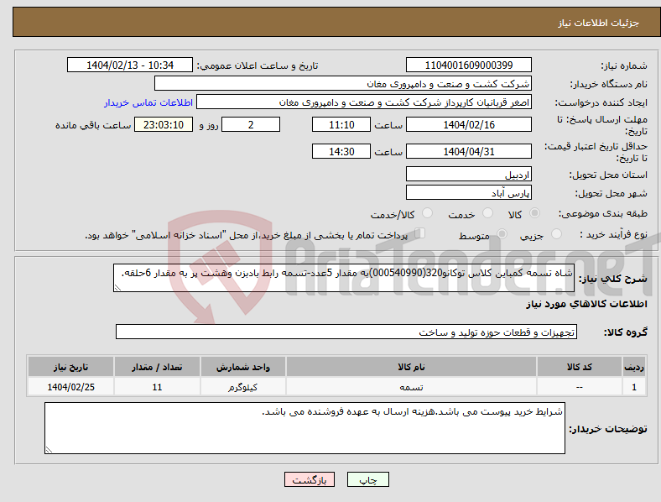The height and width of the screenshot is (502, 661).
Task: Click the buyer notes text area
Action: click(304, 428)
